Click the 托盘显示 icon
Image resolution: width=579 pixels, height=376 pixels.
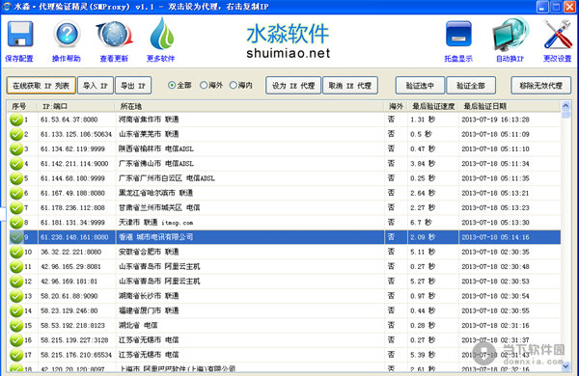click(x=458, y=34)
